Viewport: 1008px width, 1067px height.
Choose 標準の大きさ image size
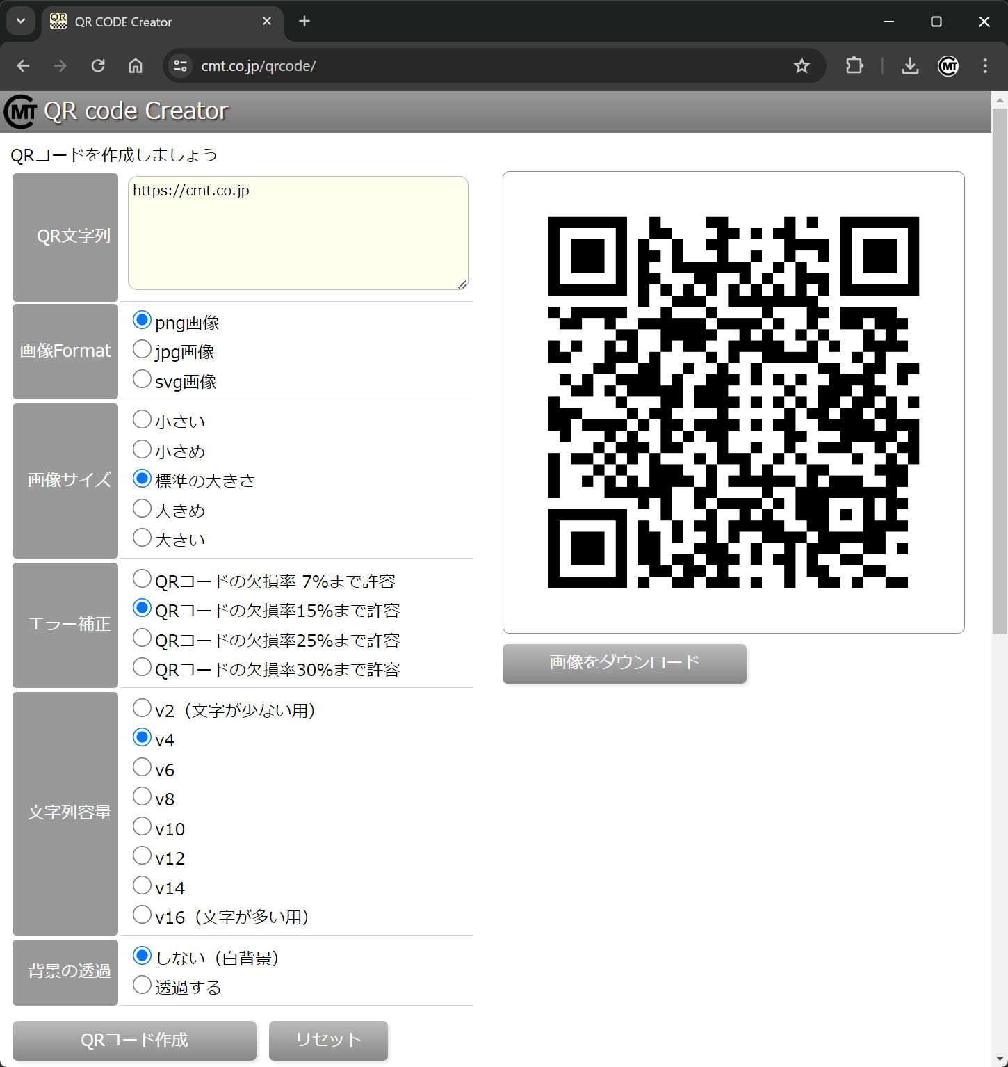coord(142,479)
